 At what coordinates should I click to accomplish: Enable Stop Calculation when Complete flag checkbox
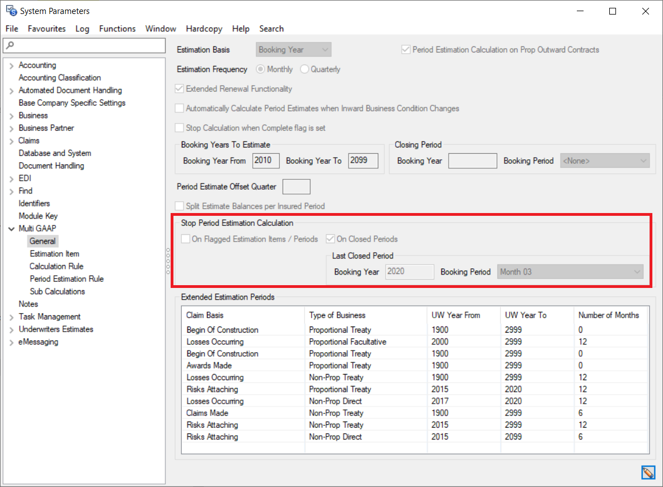pyautogui.click(x=180, y=128)
